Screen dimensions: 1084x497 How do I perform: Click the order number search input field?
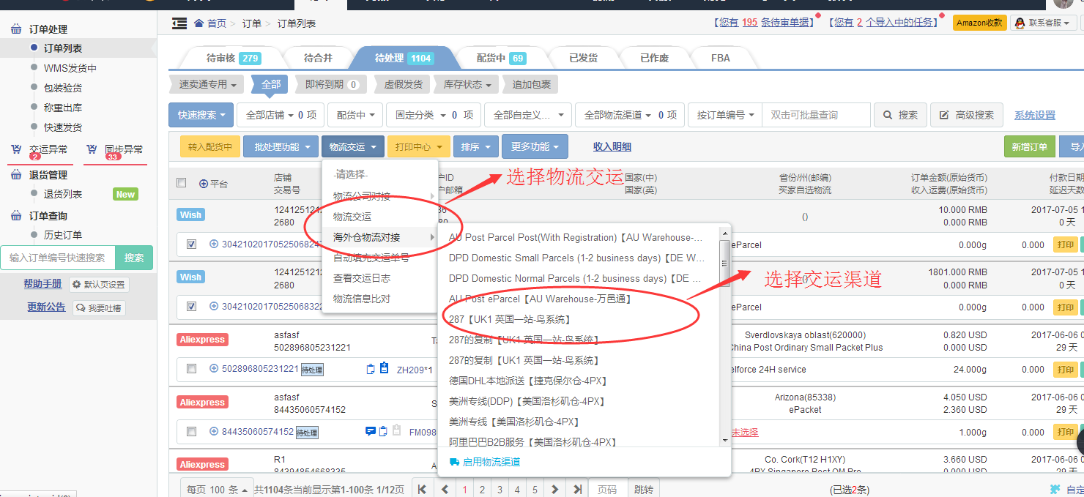pos(816,115)
